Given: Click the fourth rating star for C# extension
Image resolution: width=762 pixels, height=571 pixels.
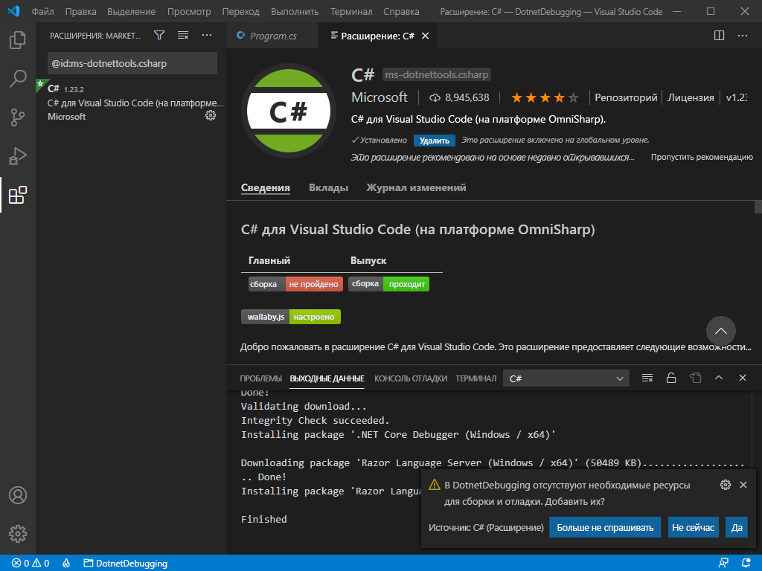Looking at the screenshot, I should point(557,97).
